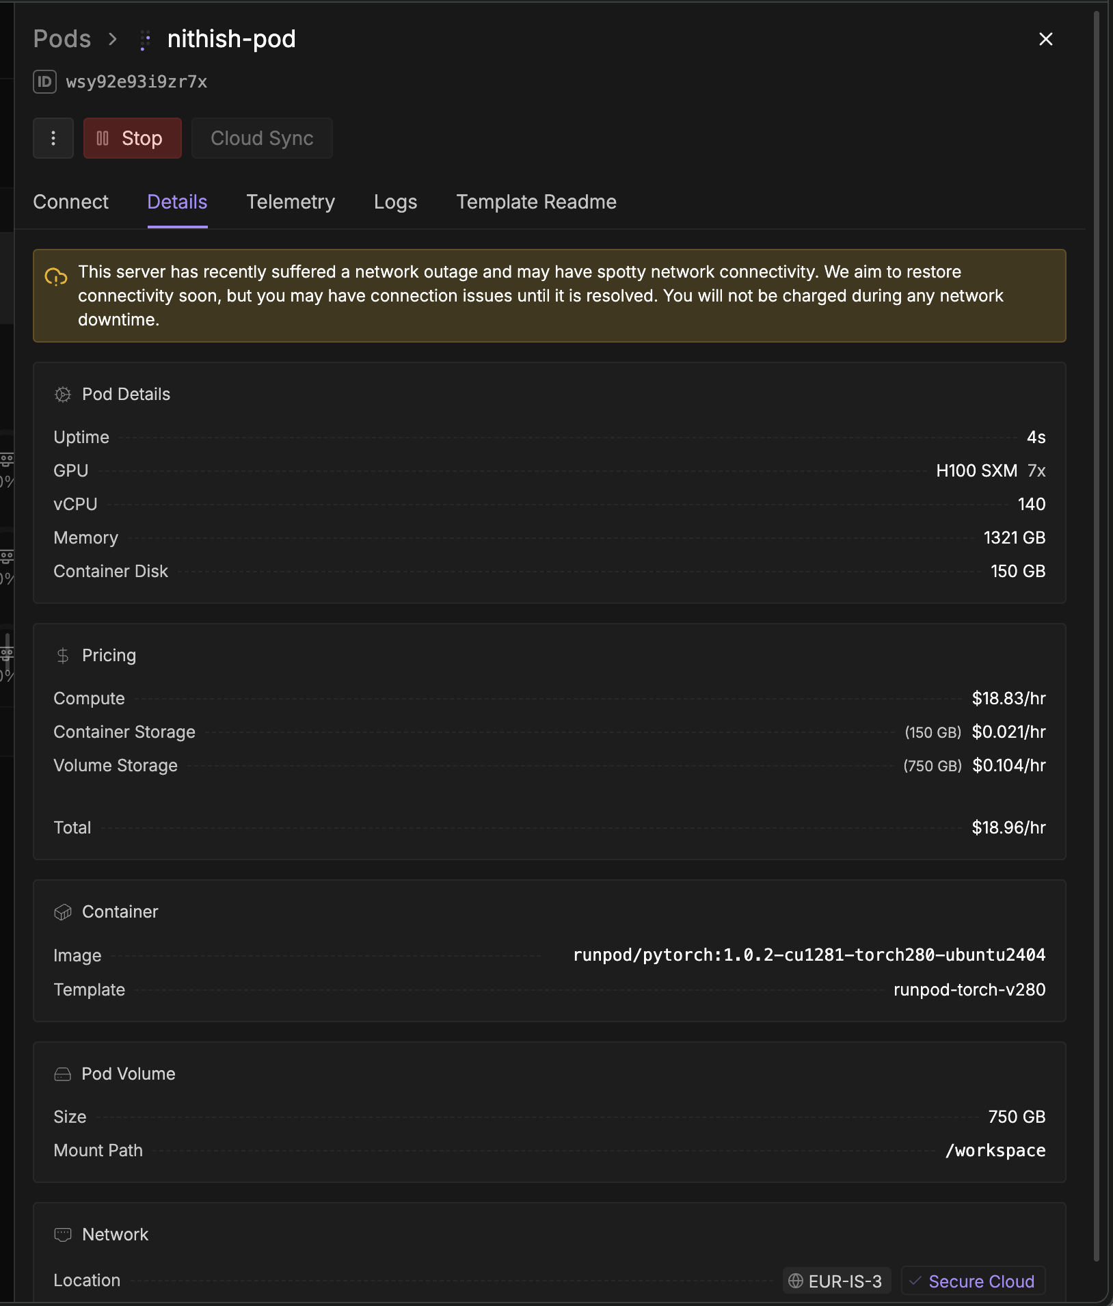
Task: Open the Template Readme tab
Action: (x=536, y=202)
